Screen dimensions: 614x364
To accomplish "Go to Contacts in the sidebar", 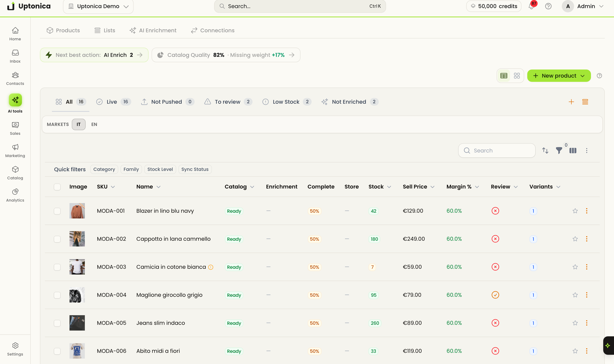I will 15,79.
